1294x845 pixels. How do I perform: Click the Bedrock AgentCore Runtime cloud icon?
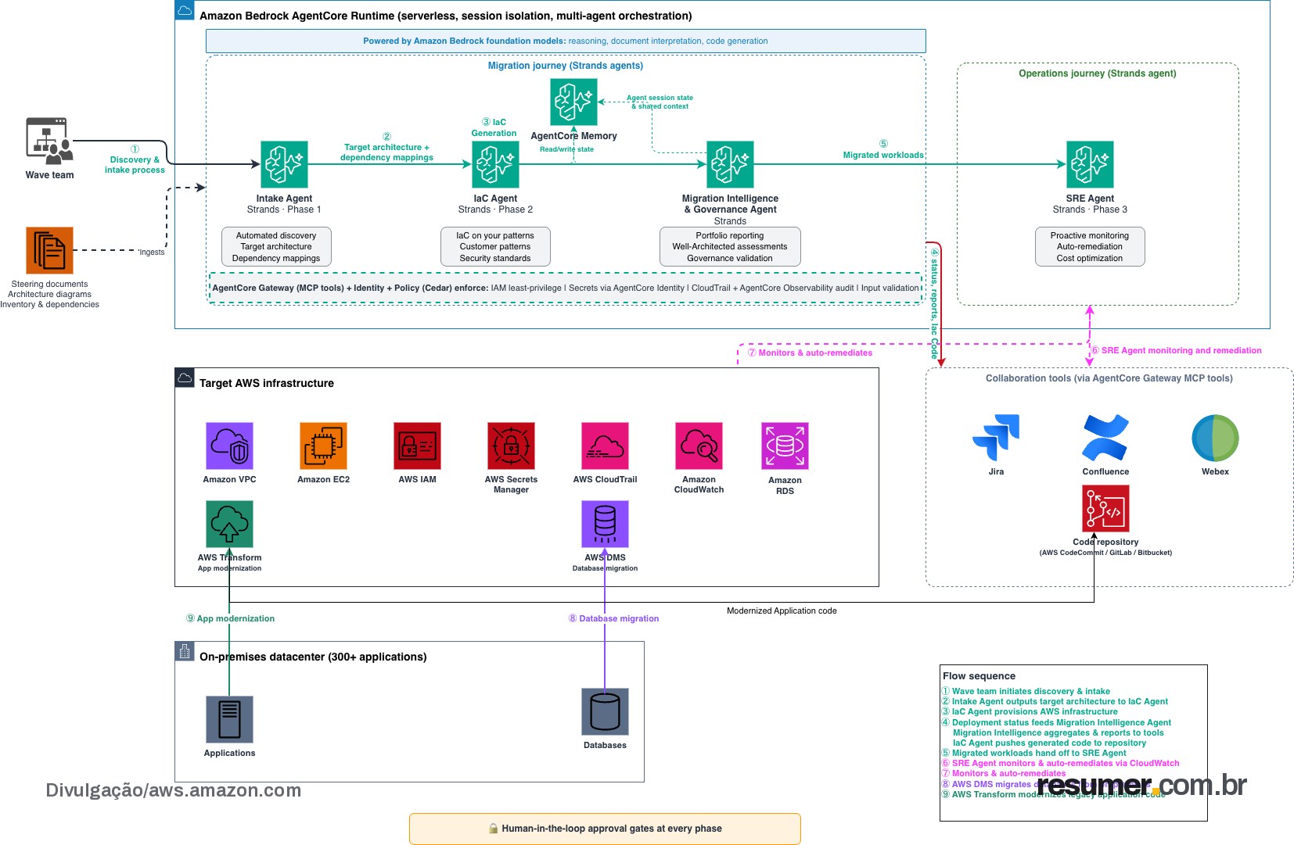click(x=184, y=10)
